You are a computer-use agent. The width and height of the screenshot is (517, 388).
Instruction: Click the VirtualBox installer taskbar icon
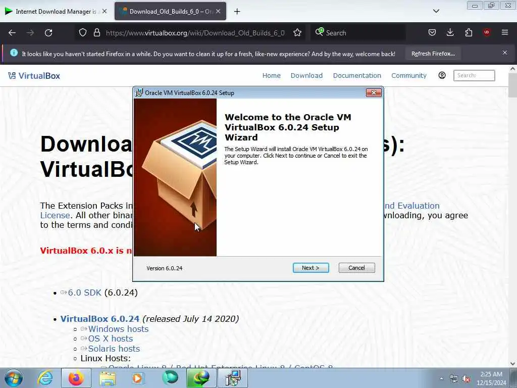[x=233, y=378]
